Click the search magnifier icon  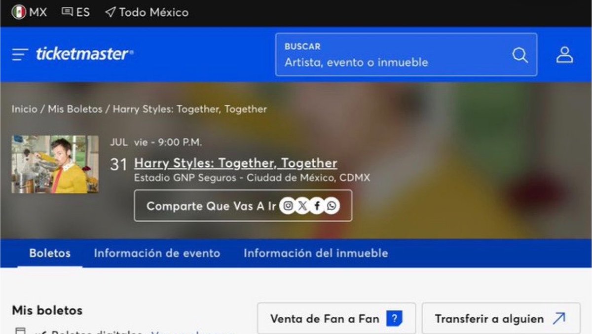click(x=520, y=55)
